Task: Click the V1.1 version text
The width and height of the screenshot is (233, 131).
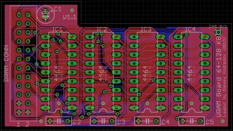Action: [70, 18]
